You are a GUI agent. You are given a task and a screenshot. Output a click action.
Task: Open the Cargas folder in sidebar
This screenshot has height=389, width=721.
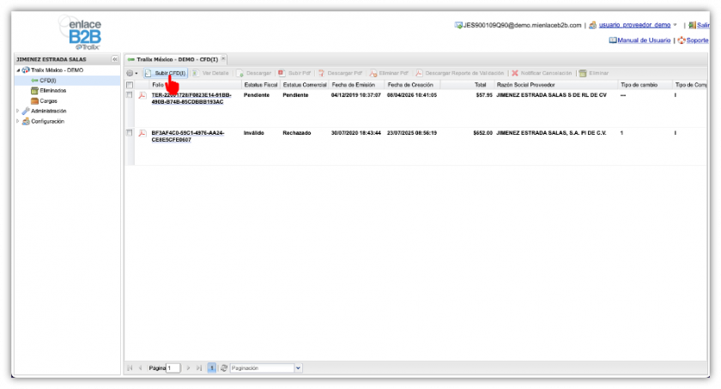(x=48, y=100)
